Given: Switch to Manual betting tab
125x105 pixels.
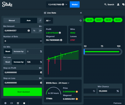Looking at the screenshot, I should coord(12,20).
